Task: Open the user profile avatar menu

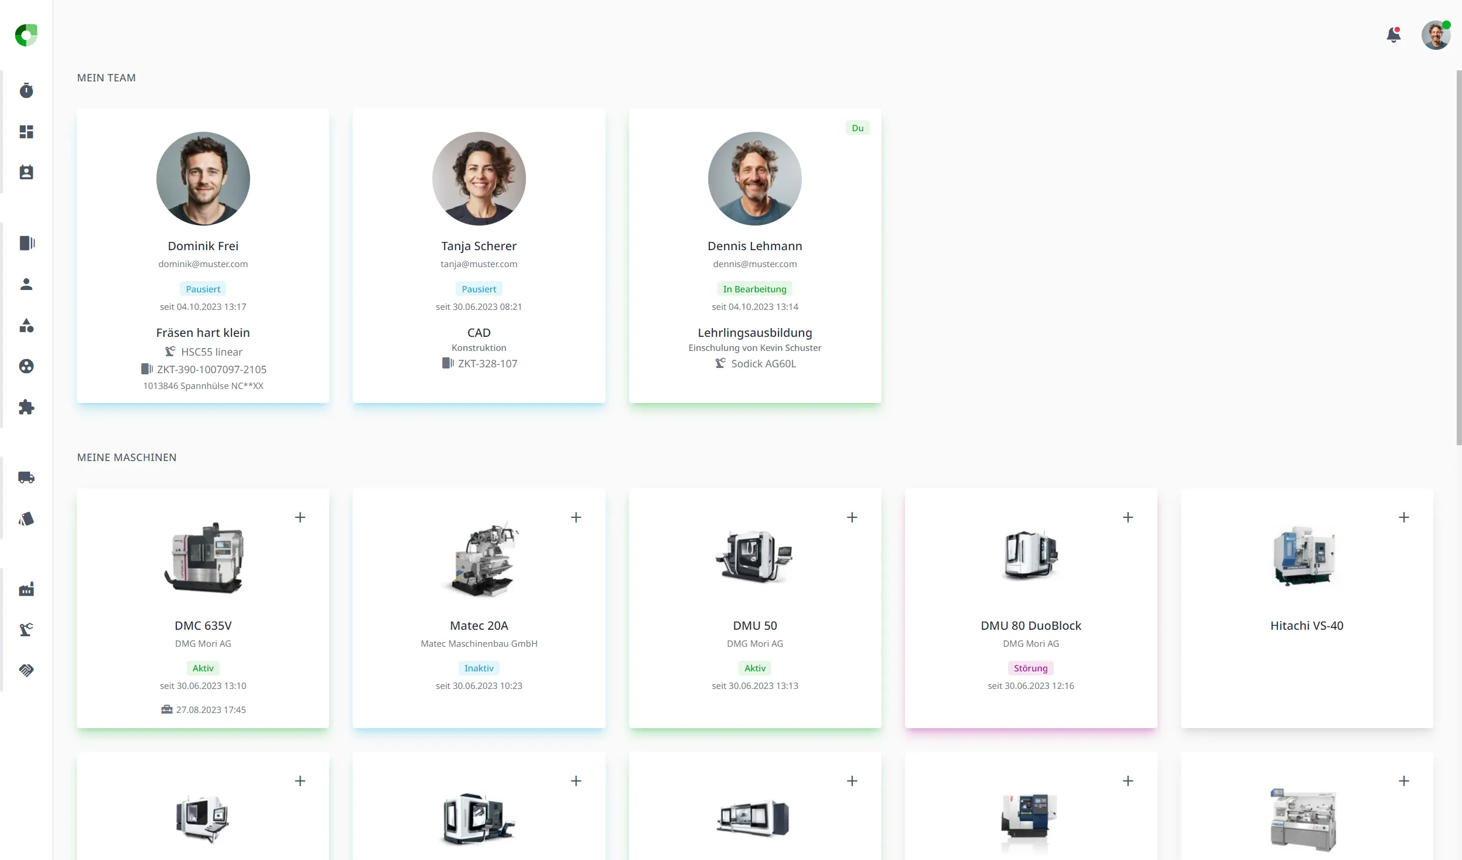Action: click(x=1436, y=36)
